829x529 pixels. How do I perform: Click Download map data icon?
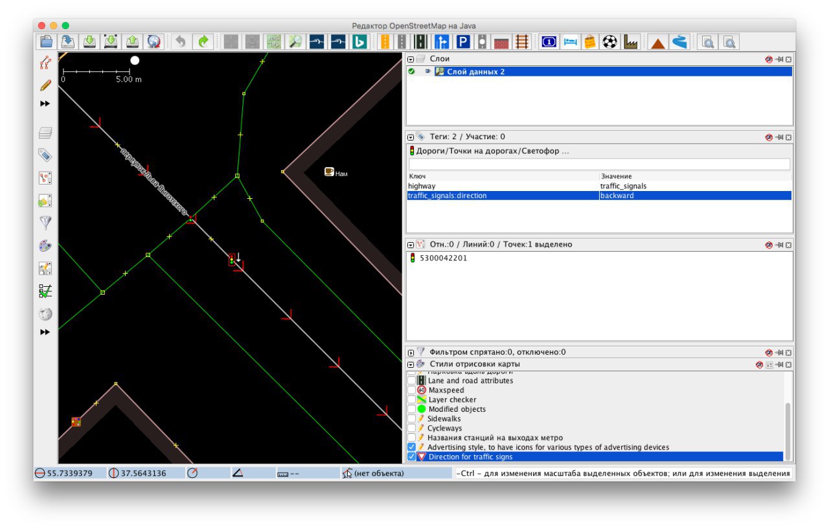click(89, 41)
